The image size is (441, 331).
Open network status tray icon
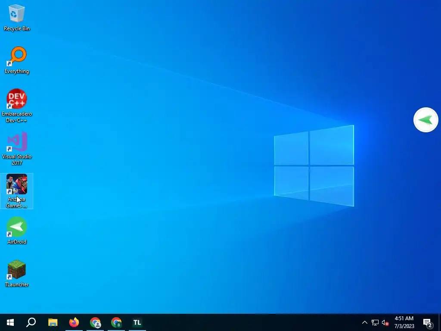coord(375,322)
